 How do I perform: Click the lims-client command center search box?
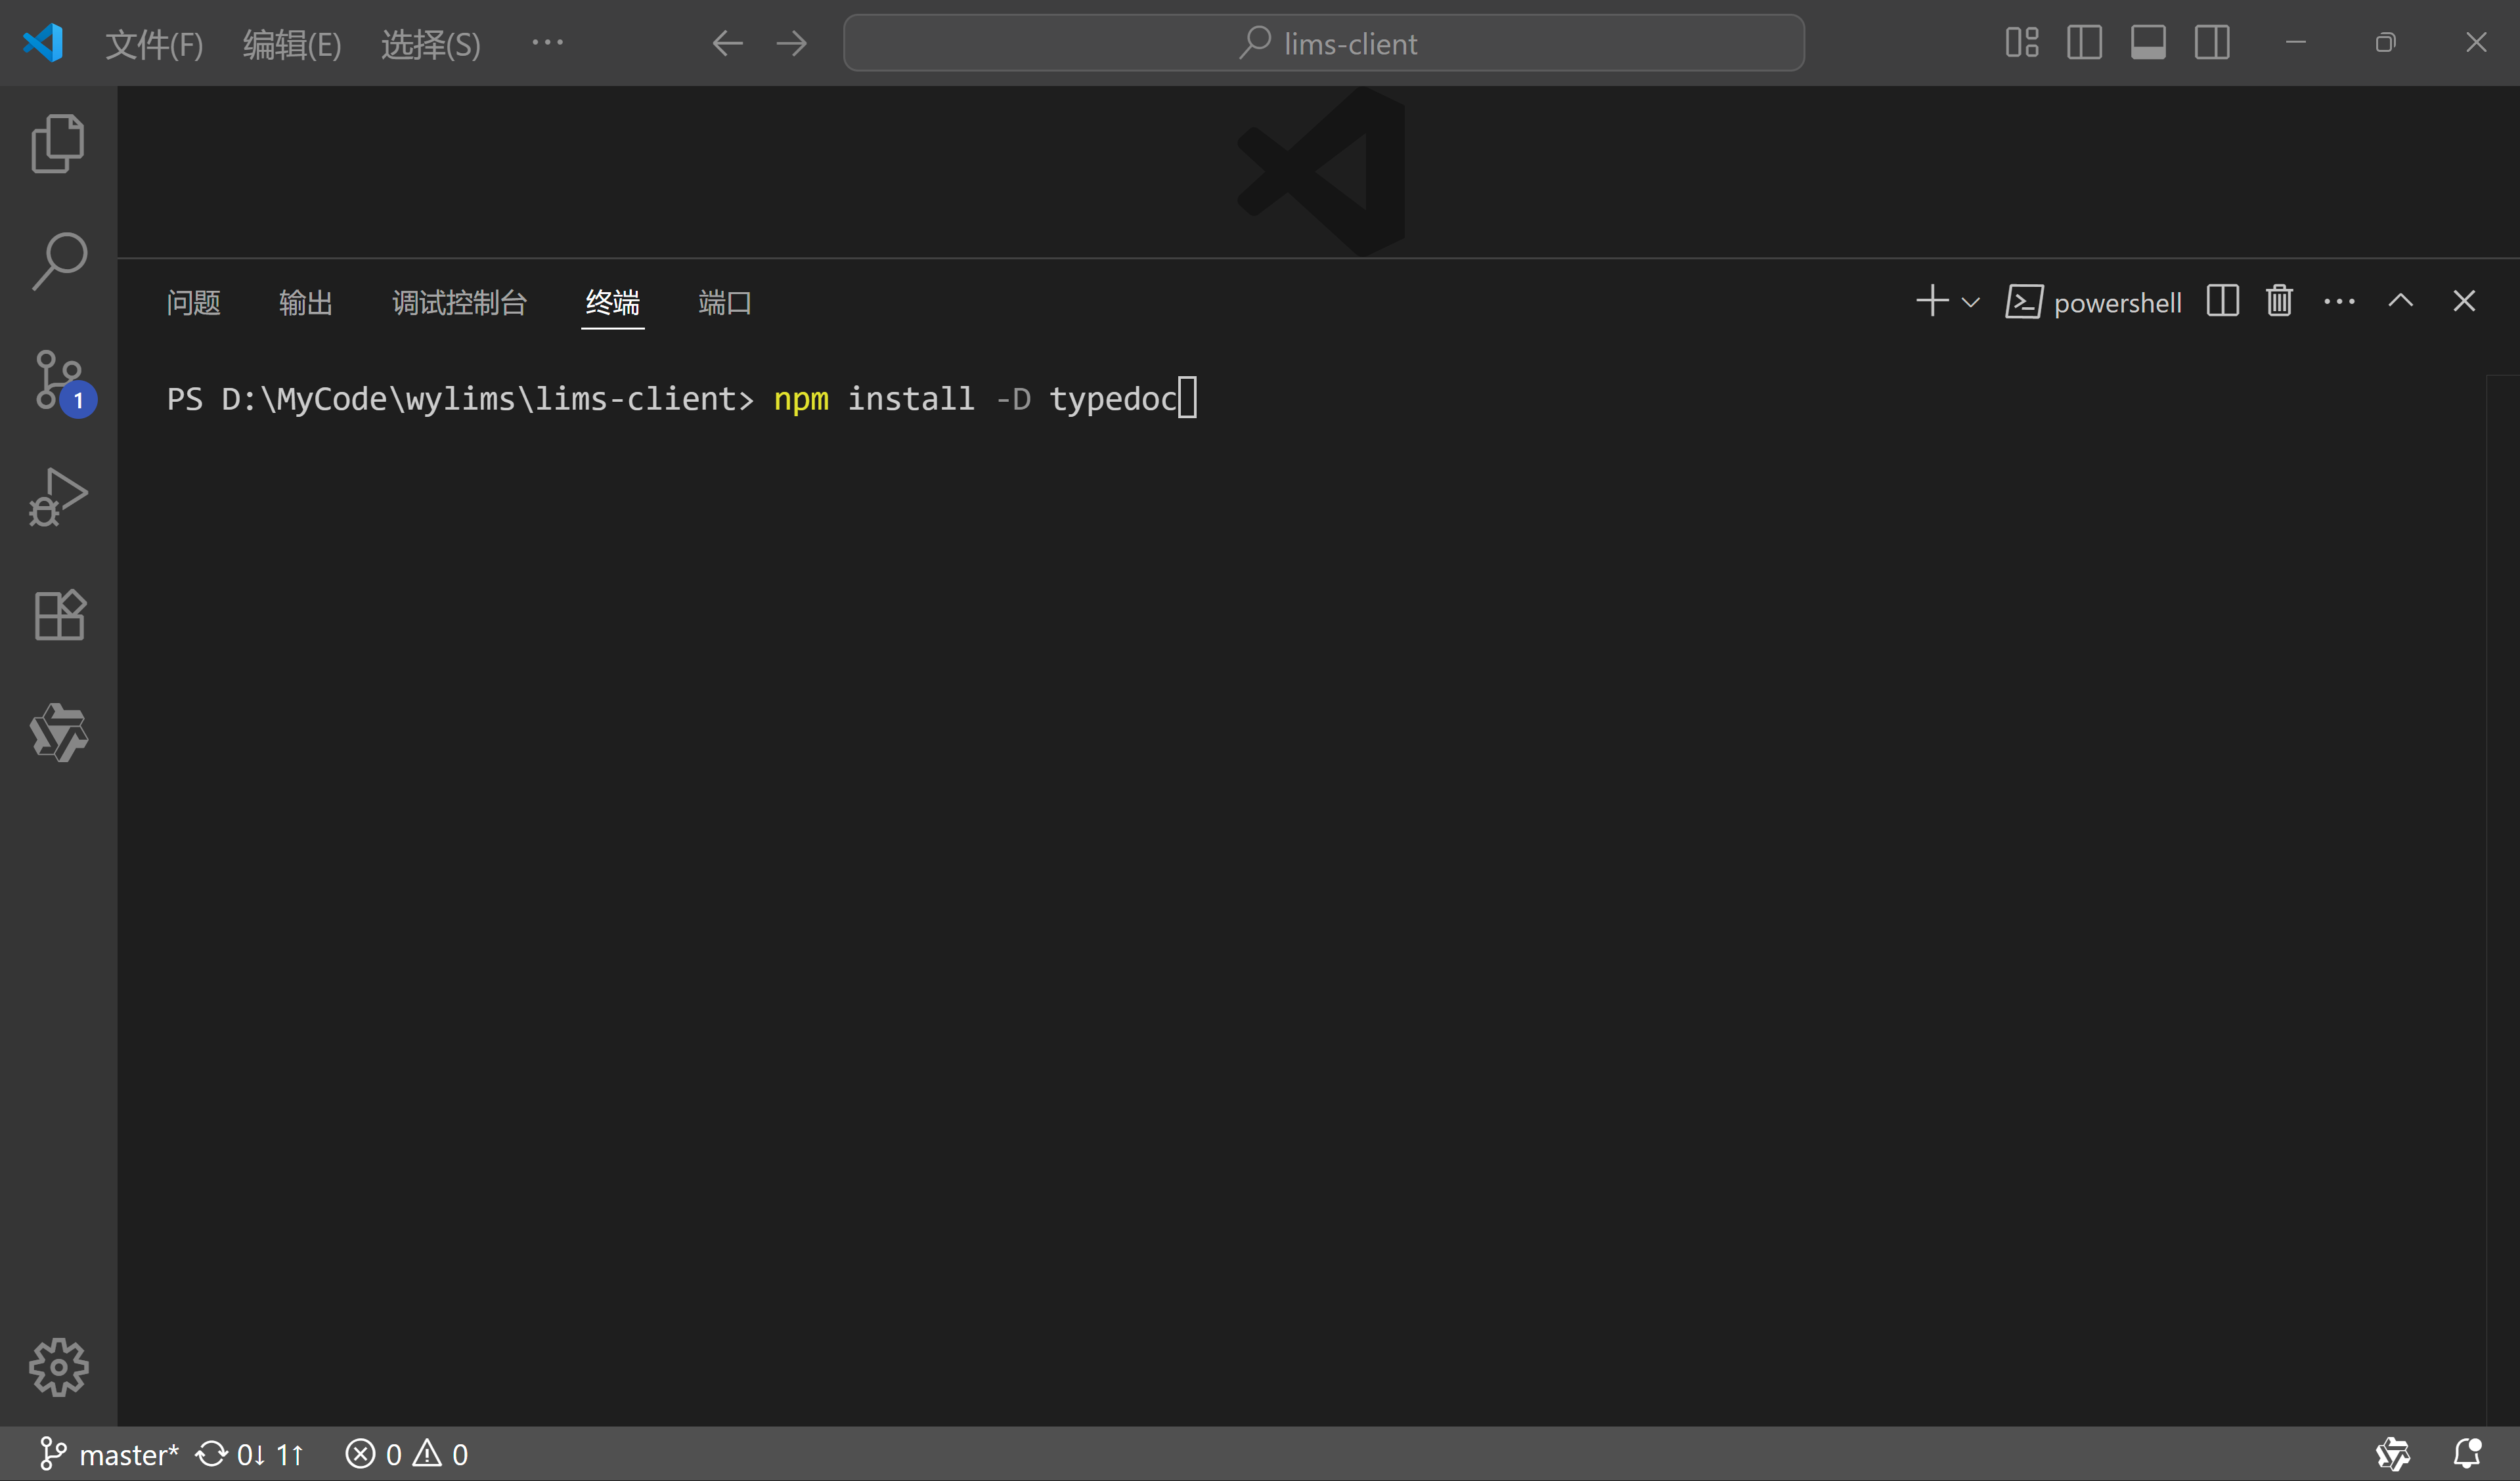tap(1324, 43)
